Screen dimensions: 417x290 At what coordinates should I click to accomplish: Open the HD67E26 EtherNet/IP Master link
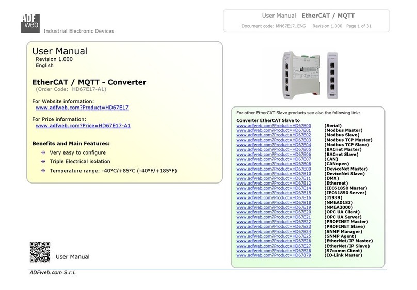274,241
